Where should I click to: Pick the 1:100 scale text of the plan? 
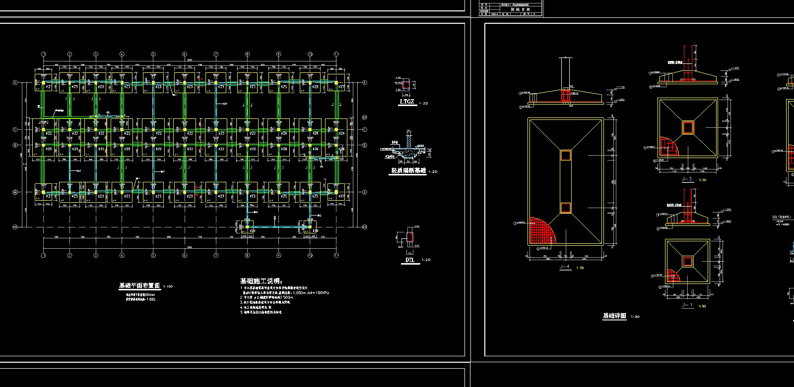pos(168,287)
